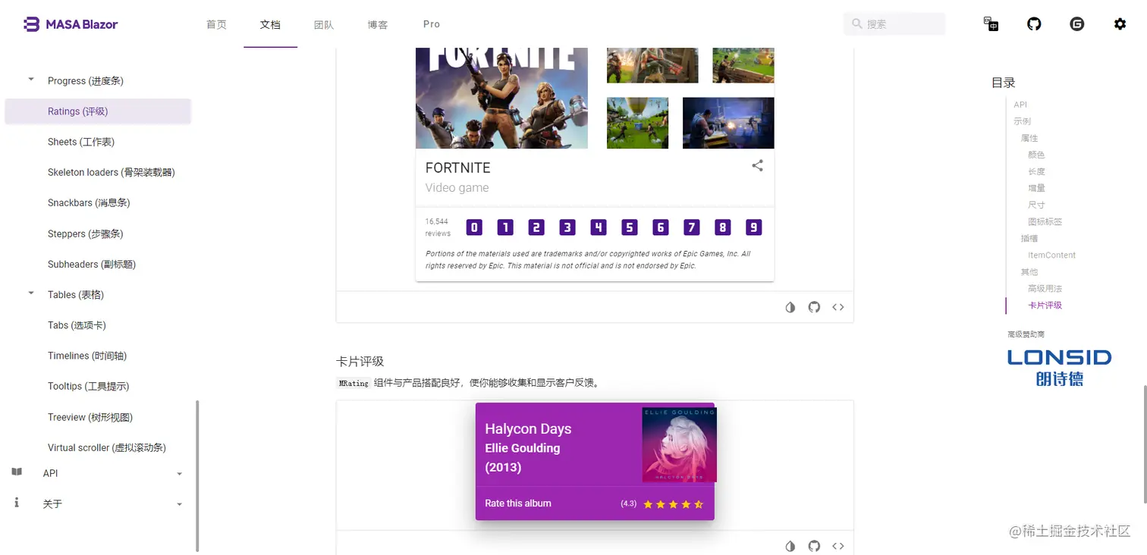Select rating icon 2 on FORTNITE card
The height and width of the screenshot is (555, 1147).
(x=536, y=227)
